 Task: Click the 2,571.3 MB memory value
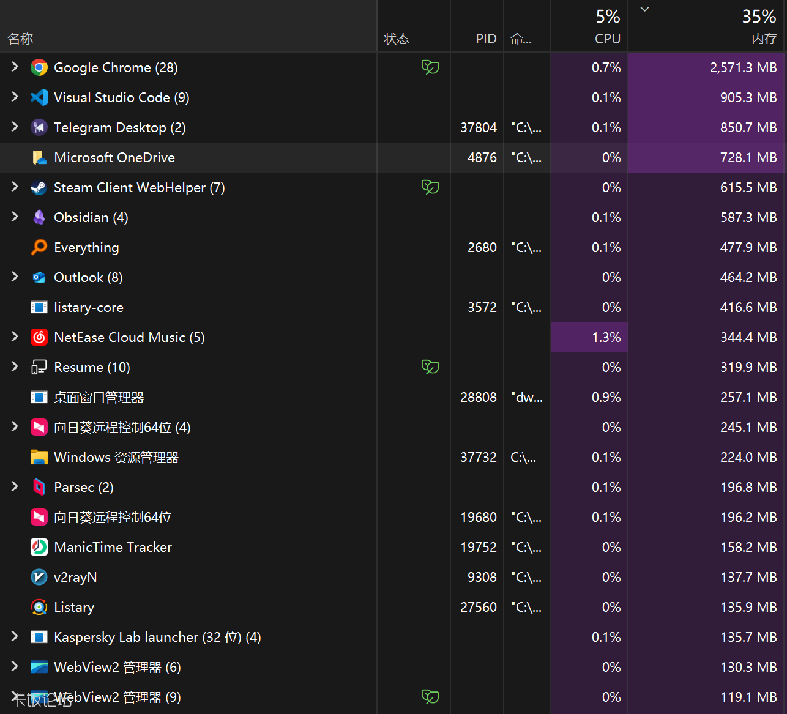pos(744,67)
